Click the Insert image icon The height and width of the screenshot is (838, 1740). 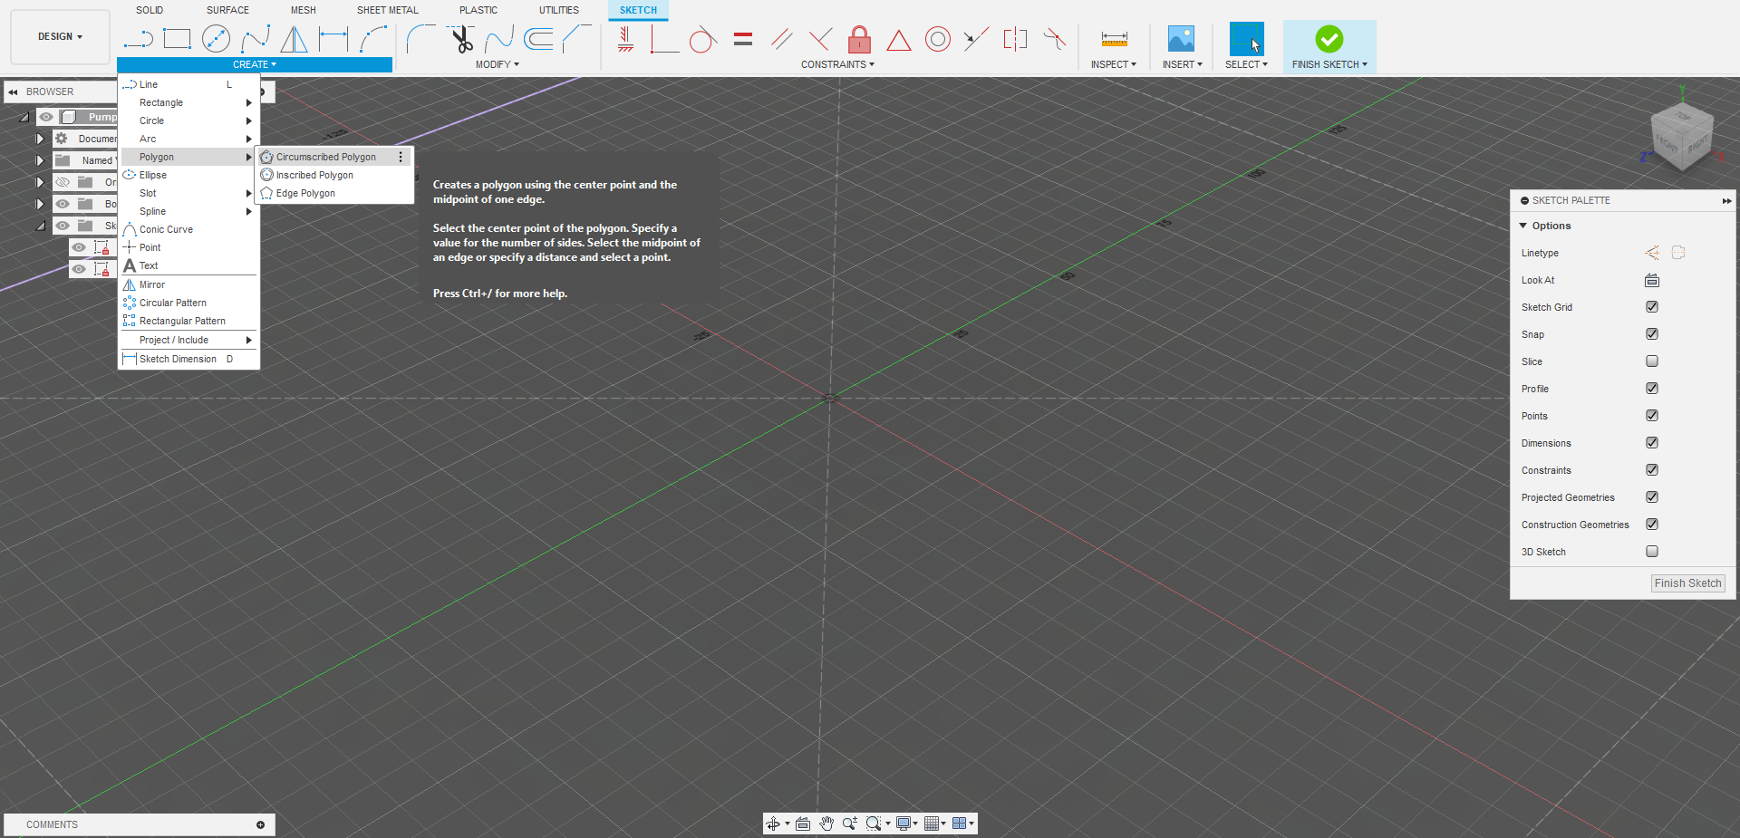1181,39
